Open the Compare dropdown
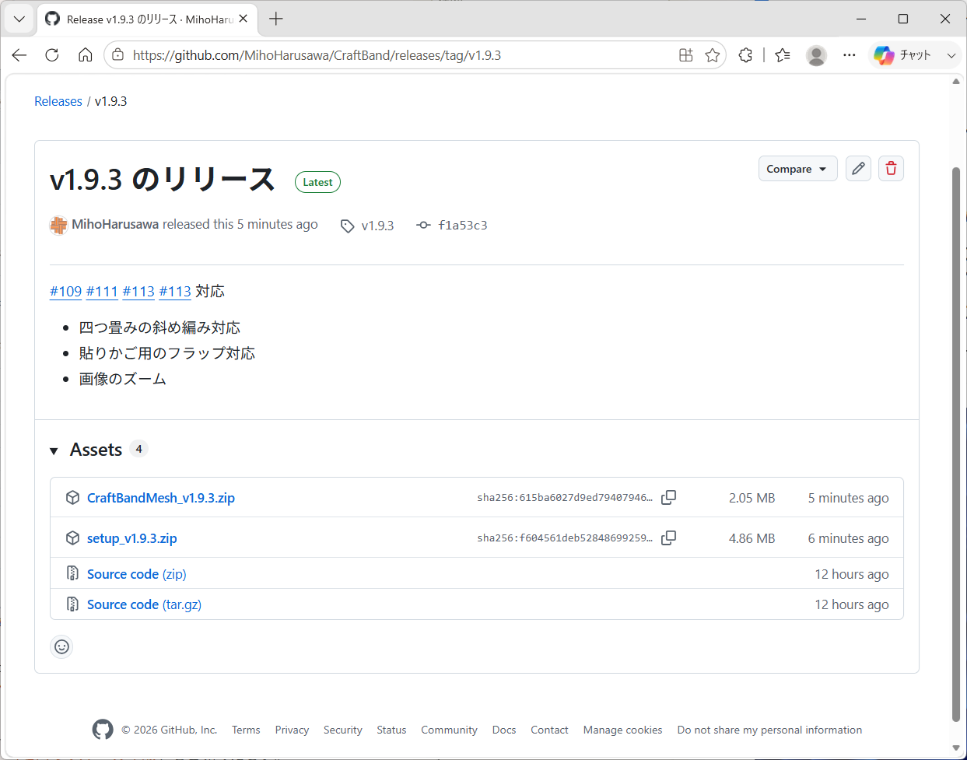967x760 pixels. 797,169
